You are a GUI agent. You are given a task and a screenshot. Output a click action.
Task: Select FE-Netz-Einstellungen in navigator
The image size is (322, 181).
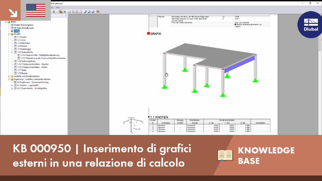[24, 28]
